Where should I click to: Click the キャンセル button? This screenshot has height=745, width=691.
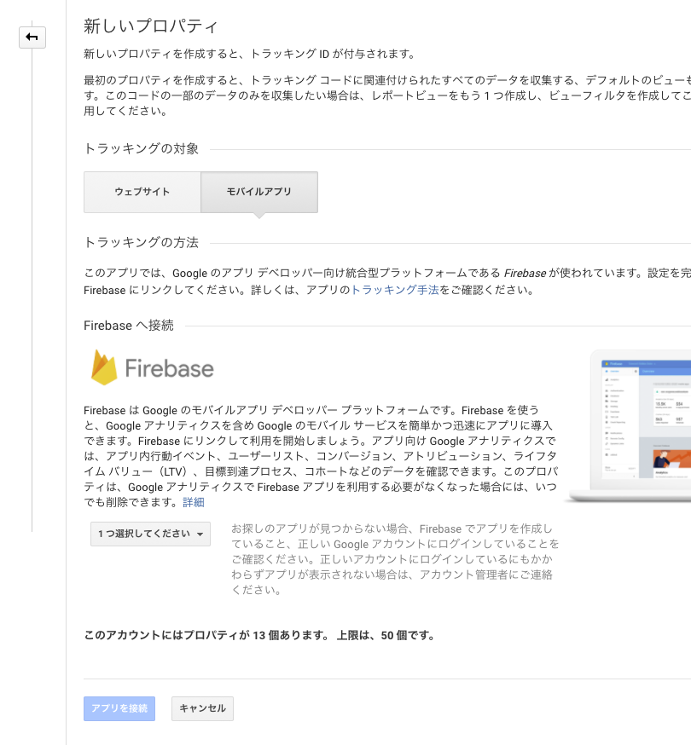202,708
